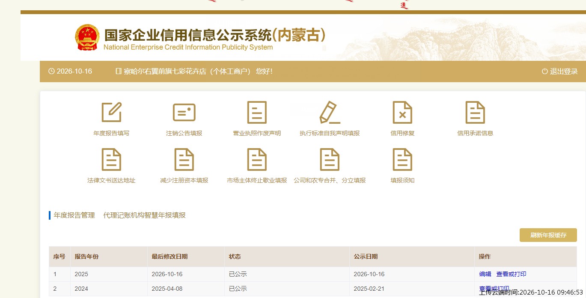Click the clock icon beside the header date
The height and width of the screenshot is (298, 586).
click(x=51, y=72)
